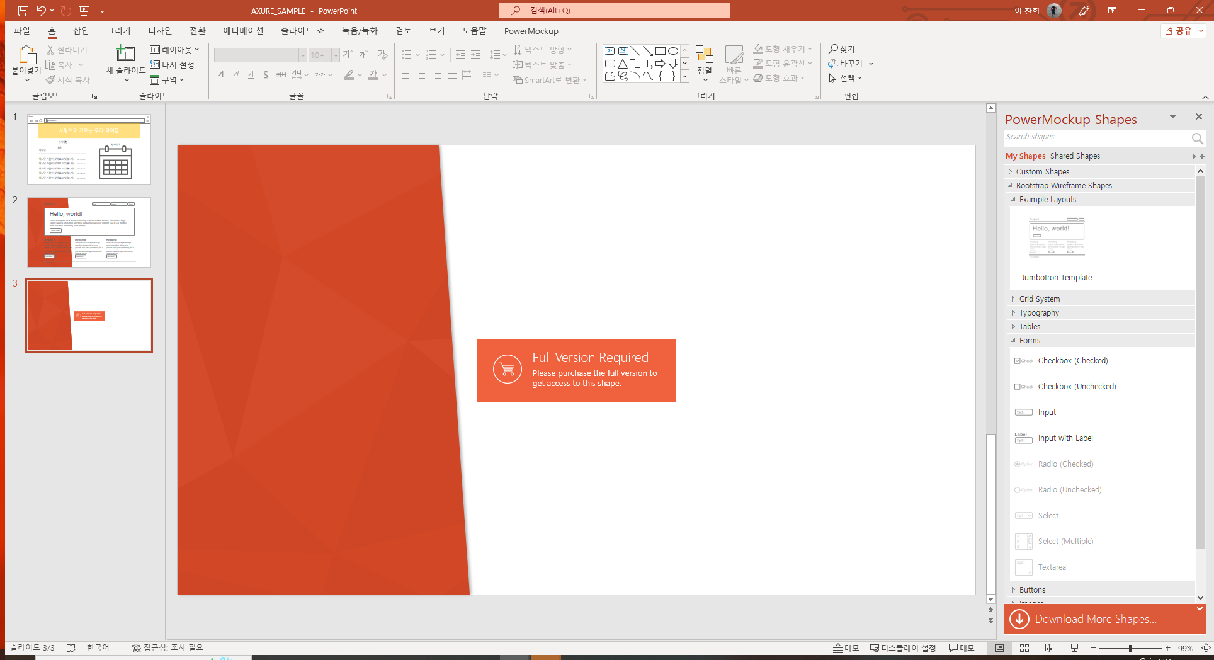The width and height of the screenshot is (1214, 660).
Task: Click 접근성: 조사 필요 in status bar
Action: (x=167, y=648)
